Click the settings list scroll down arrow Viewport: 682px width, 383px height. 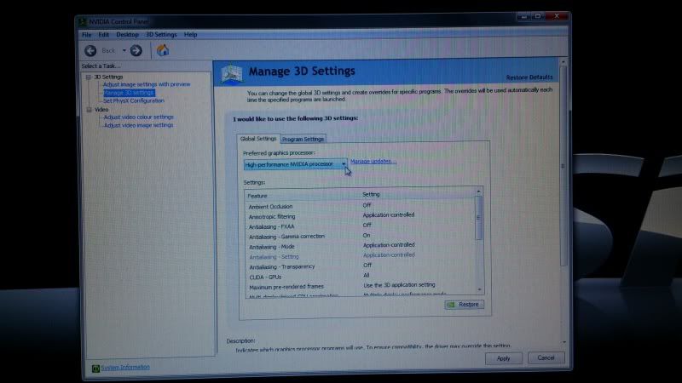(x=480, y=289)
